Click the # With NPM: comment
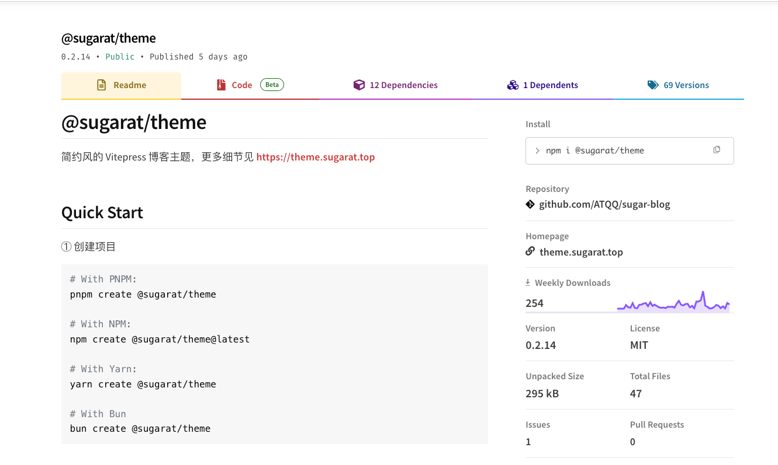778x465 pixels. pos(101,324)
